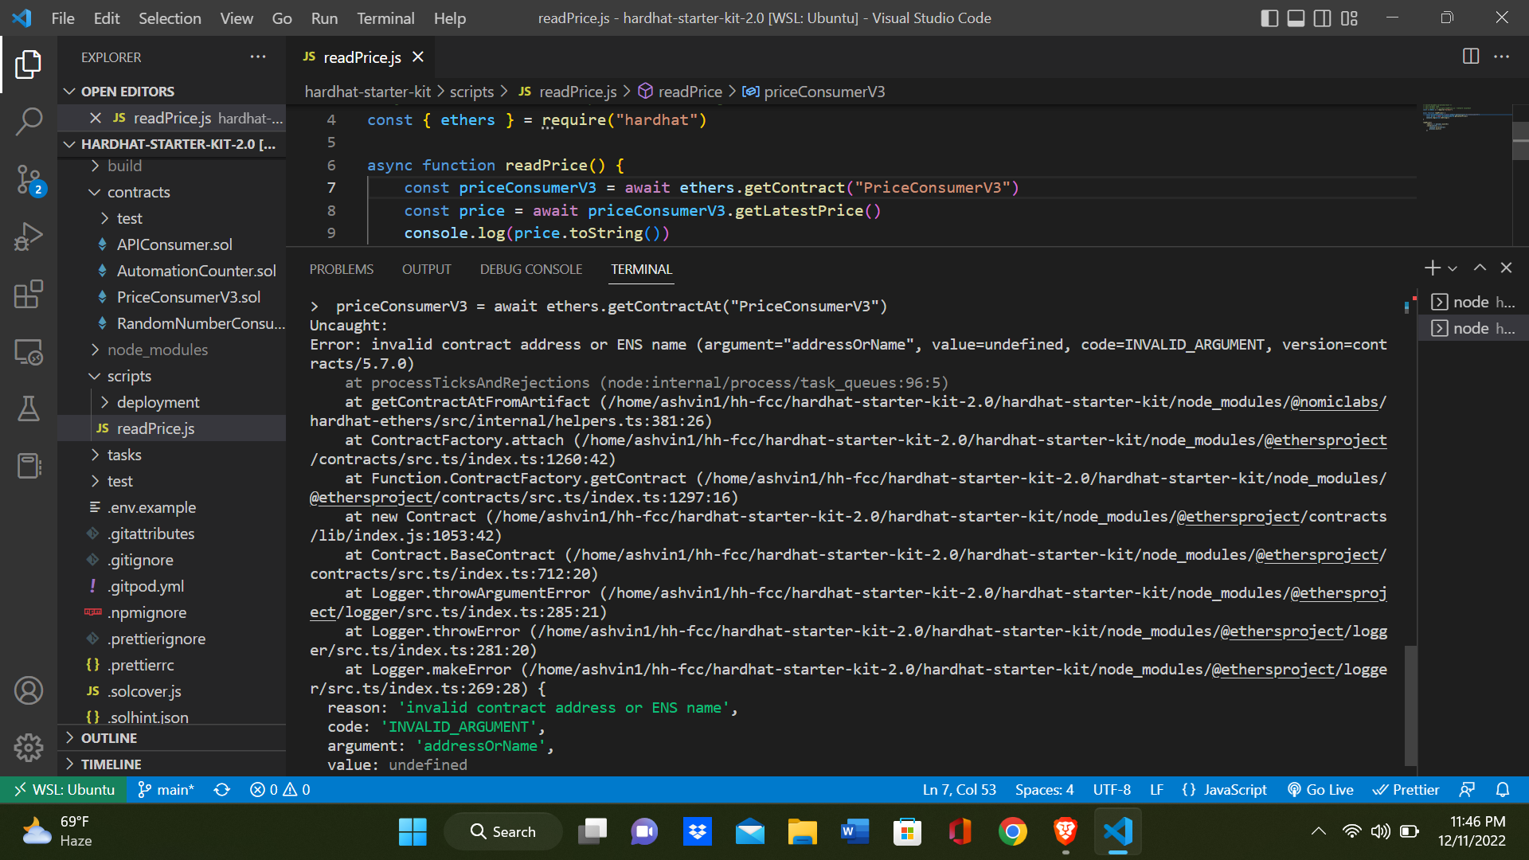The image size is (1529, 860).
Task: Collapse the OPEN EDITORS section
Action: click(172, 92)
